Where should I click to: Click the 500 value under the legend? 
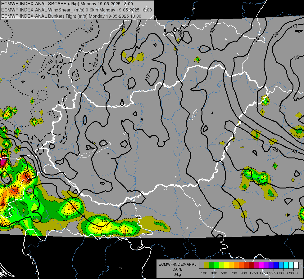pyautogui.click(x=224, y=273)
